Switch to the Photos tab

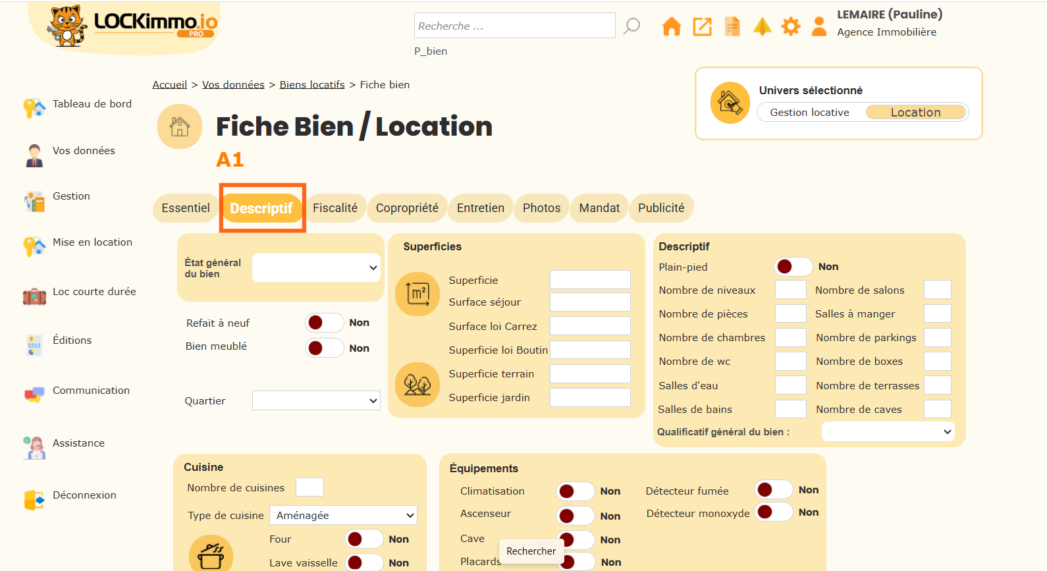tap(541, 208)
